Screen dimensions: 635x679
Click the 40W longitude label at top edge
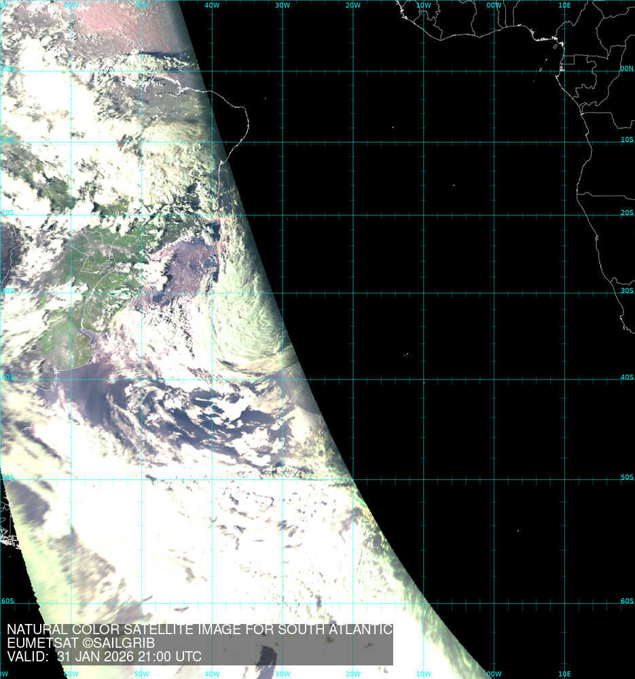211,5
